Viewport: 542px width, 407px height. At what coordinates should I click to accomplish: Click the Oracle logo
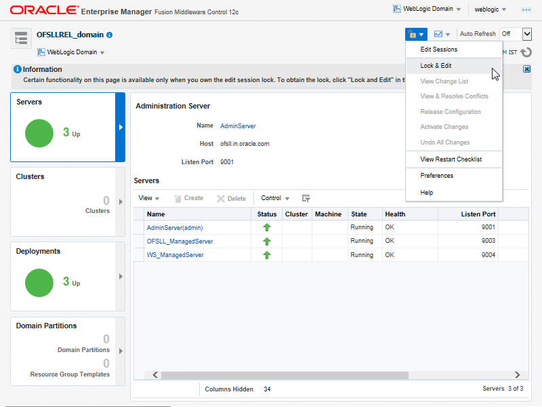[x=44, y=10]
